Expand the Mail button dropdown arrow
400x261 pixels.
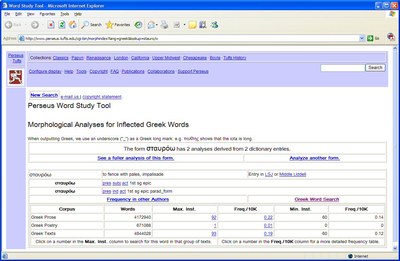(x=157, y=25)
